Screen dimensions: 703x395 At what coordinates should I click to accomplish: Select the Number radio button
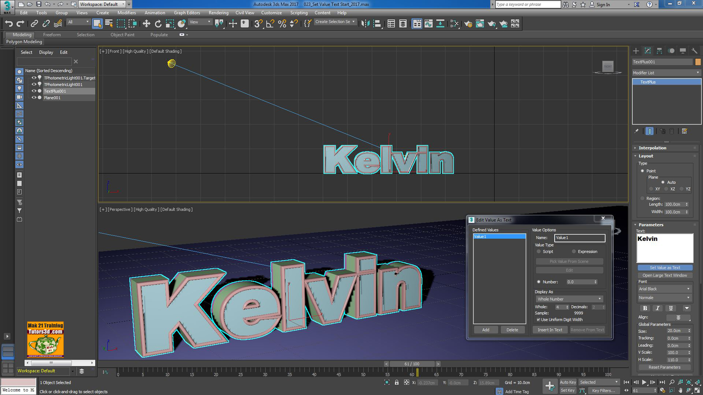539,282
